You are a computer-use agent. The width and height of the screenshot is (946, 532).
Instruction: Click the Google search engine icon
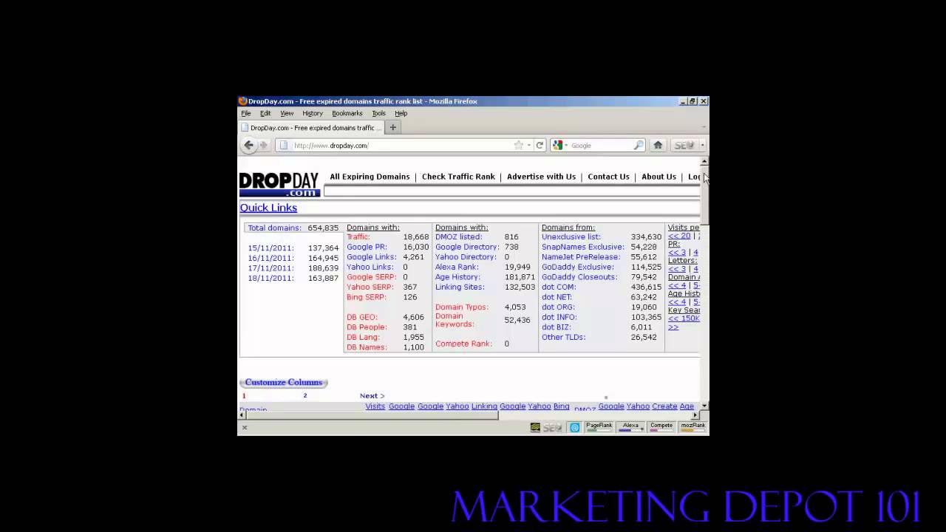[x=557, y=146]
